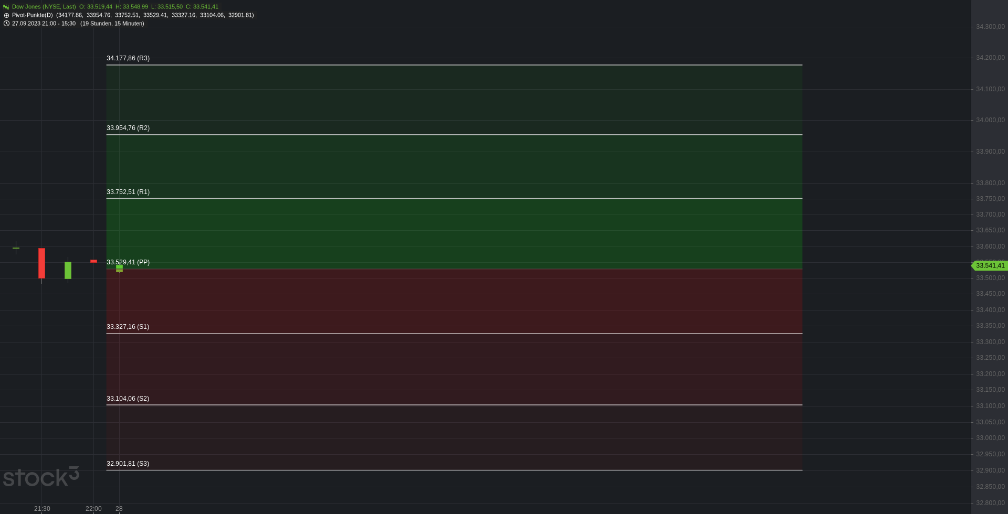Click the stock3 logo watermark
The image size is (1008, 514).
click(x=41, y=477)
